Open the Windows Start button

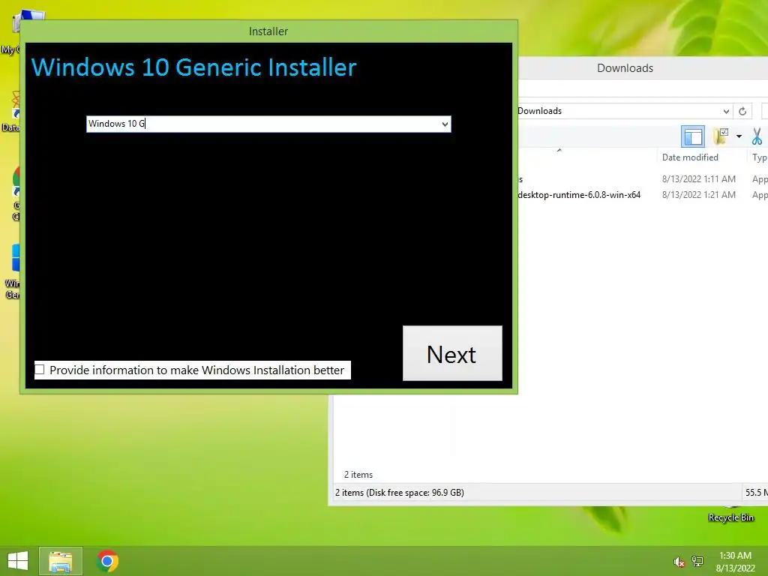[18, 561]
